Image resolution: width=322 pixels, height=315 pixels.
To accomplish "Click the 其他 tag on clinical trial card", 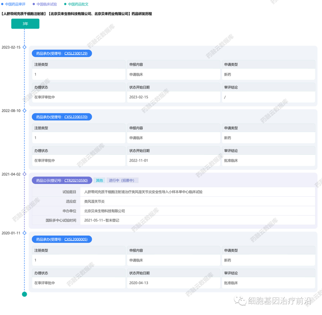I will pyautogui.click(x=99, y=181).
